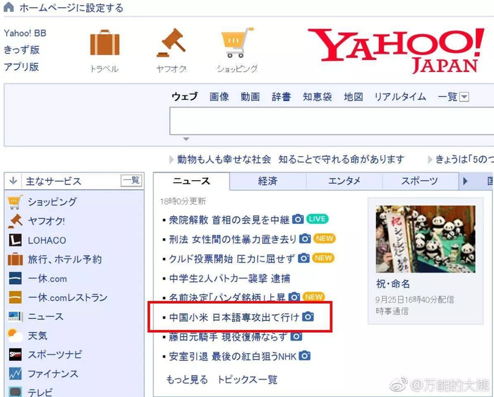Click the 一覧 button in 主なサービス header
Screen dimensions: 494x397
click(x=131, y=181)
